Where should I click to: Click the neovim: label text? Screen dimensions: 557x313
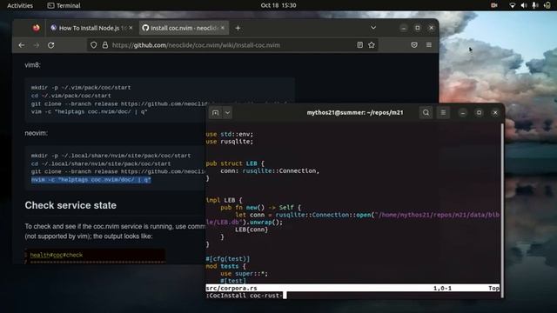(36, 133)
